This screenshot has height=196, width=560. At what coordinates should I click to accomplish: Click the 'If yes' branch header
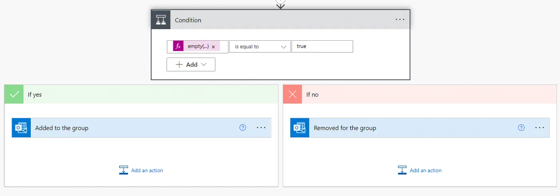141,94
